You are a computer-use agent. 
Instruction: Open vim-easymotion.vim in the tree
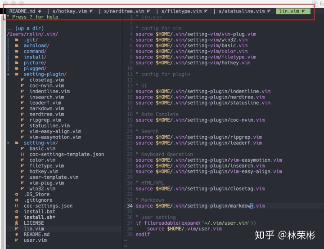point(55,137)
